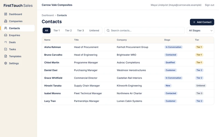
Task: Click the Deals kanban icon
Action: pos(5,42)
